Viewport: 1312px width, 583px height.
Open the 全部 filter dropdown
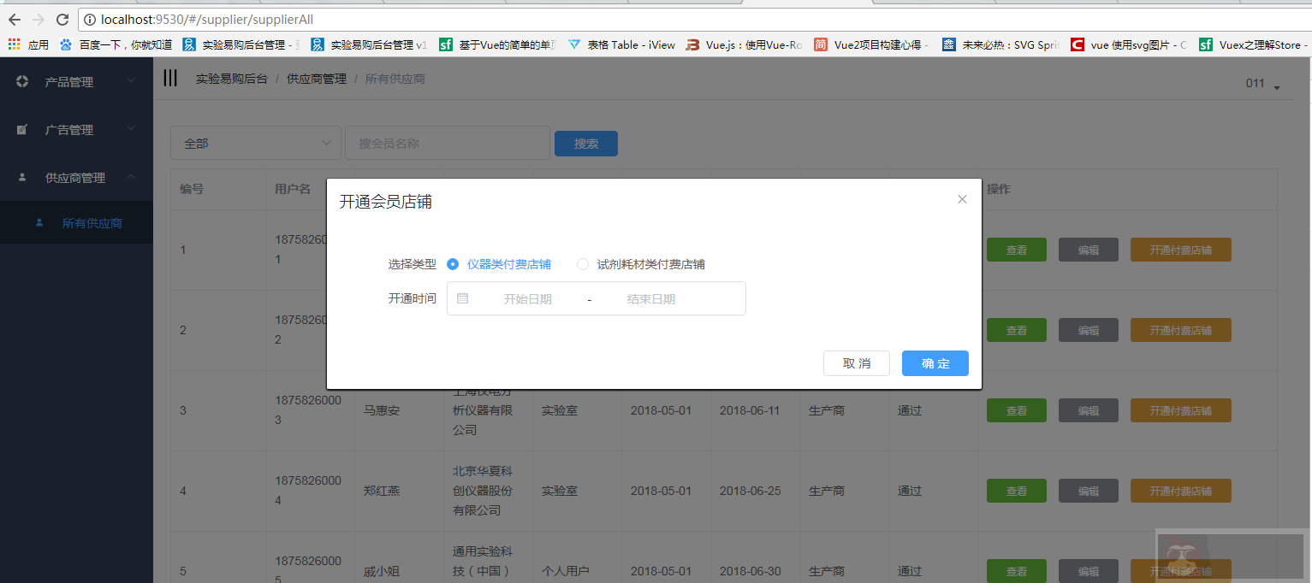[255, 143]
